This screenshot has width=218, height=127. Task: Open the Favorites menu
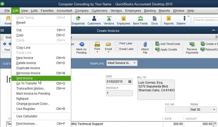(47, 11)
